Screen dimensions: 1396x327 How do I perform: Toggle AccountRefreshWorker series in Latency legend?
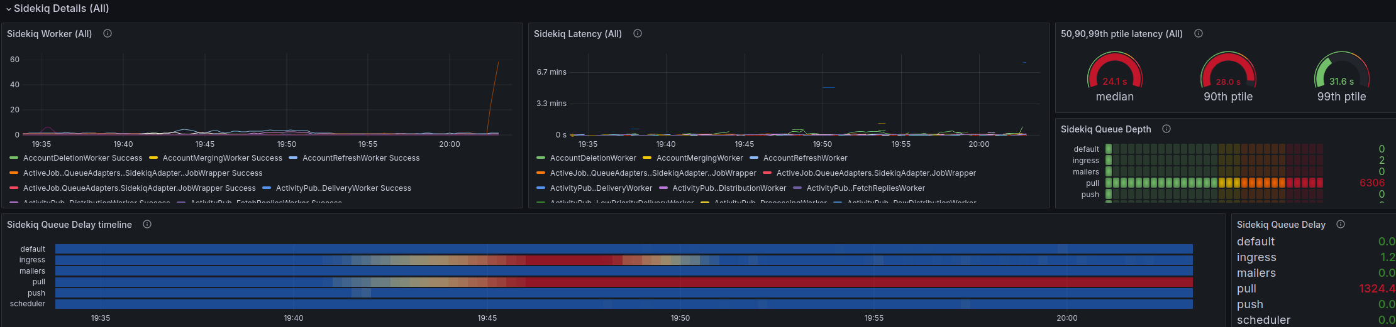[x=805, y=158]
